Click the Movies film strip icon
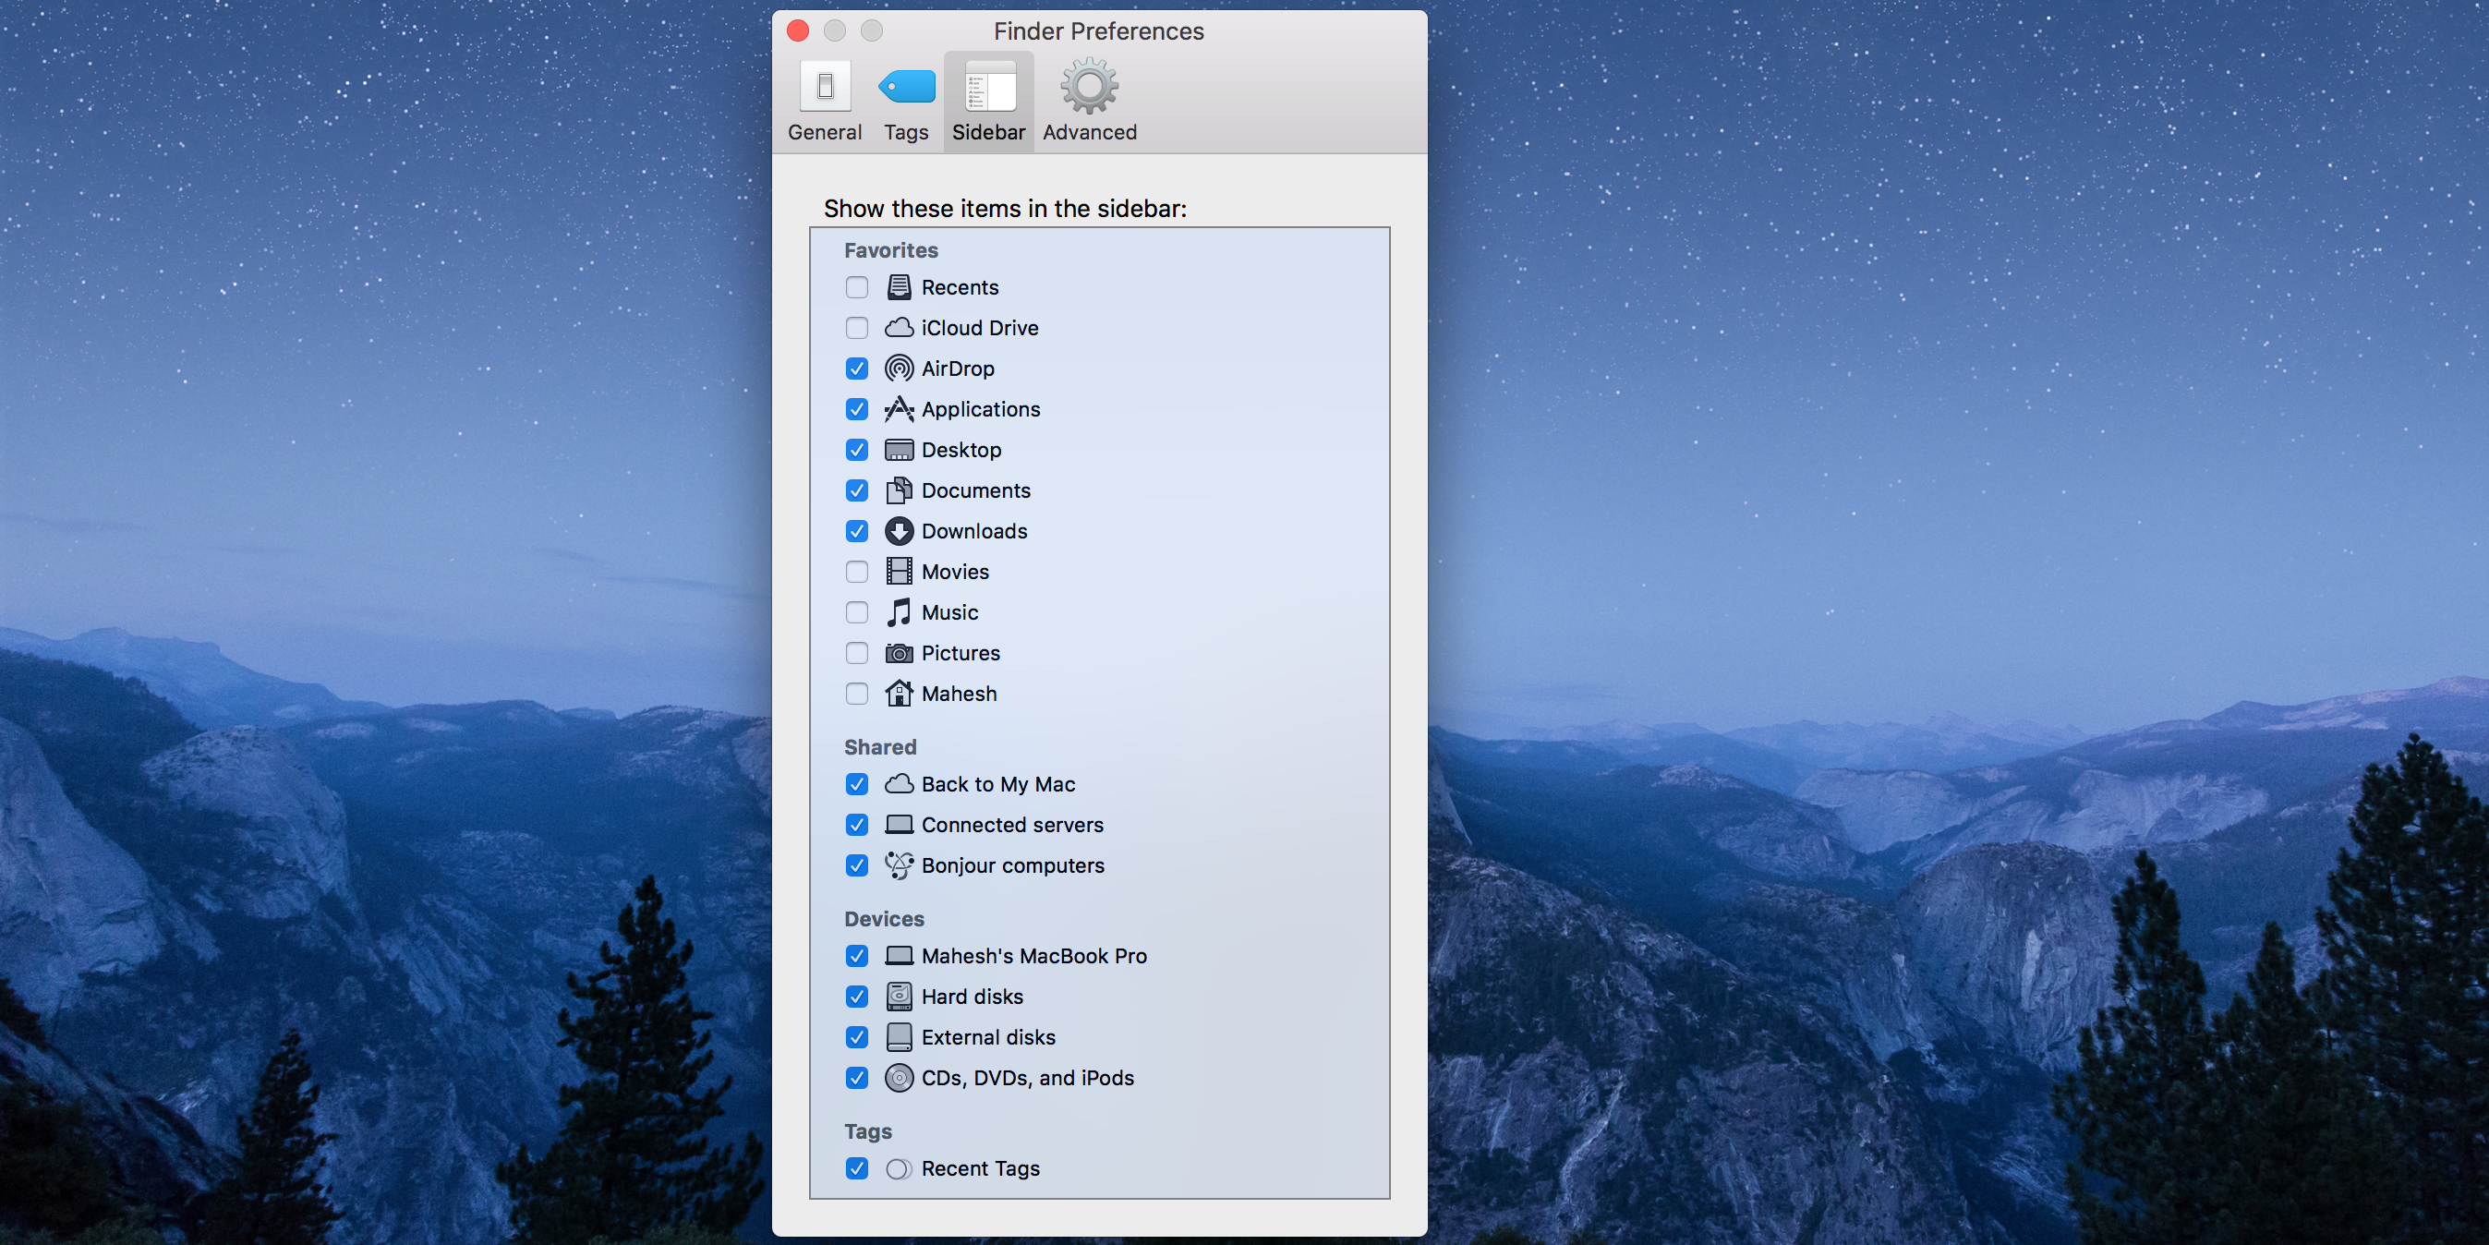2489x1245 pixels. click(x=899, y=572)
